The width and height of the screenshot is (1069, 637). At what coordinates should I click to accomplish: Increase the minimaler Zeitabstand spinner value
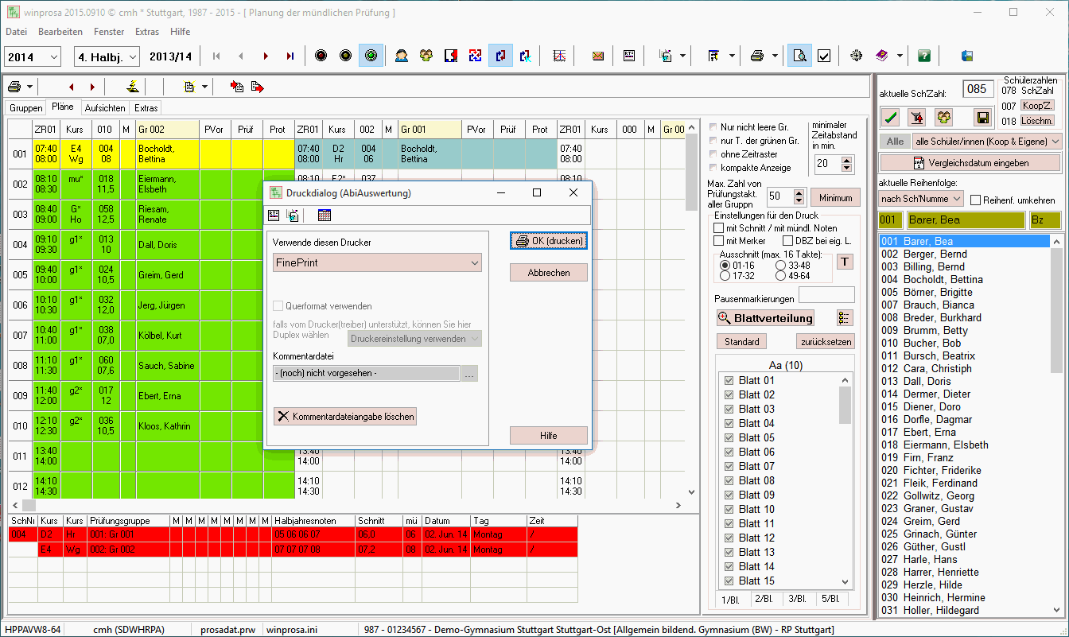[x=846, y=160]
